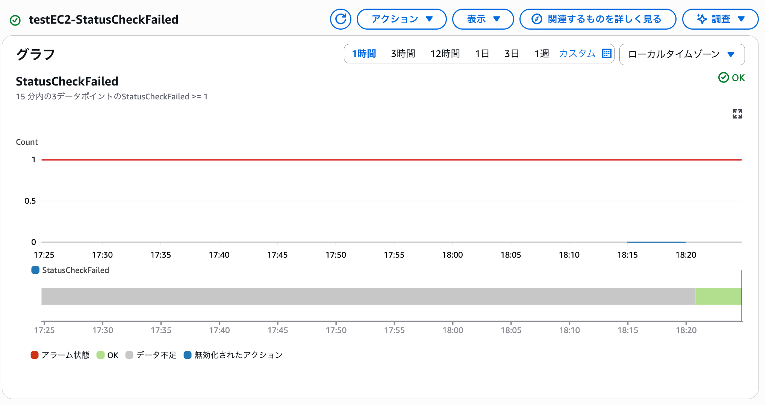This screenshot has width=766, height=405.
Task: Click green check icon beside alarm title
Action: coord(15,20)
